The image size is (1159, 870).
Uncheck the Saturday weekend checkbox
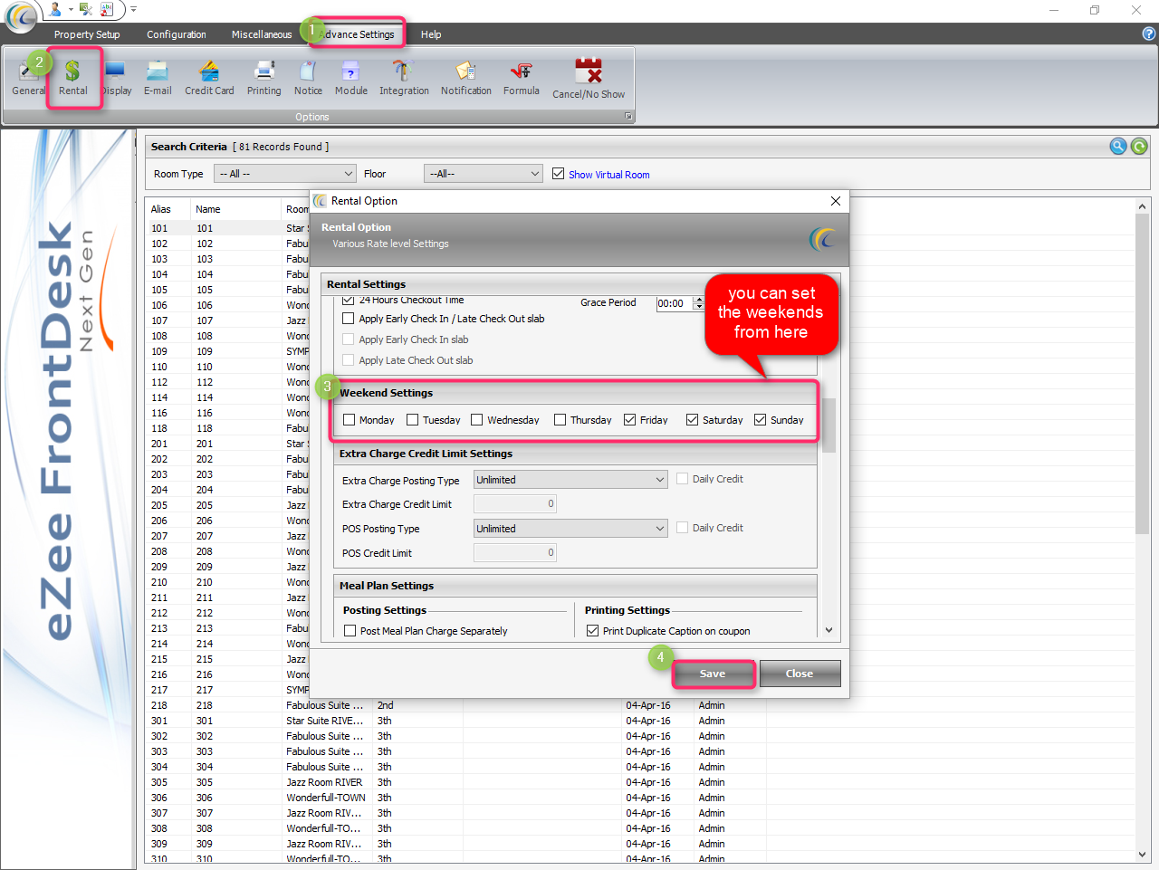[x=692, y=420]
